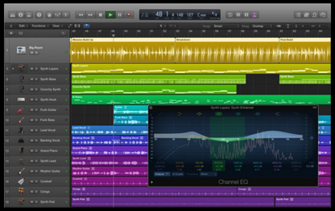The image size is (335, 211).
Task: Open the Processing Stereo dropdown
Action: [x=209, y=174]
